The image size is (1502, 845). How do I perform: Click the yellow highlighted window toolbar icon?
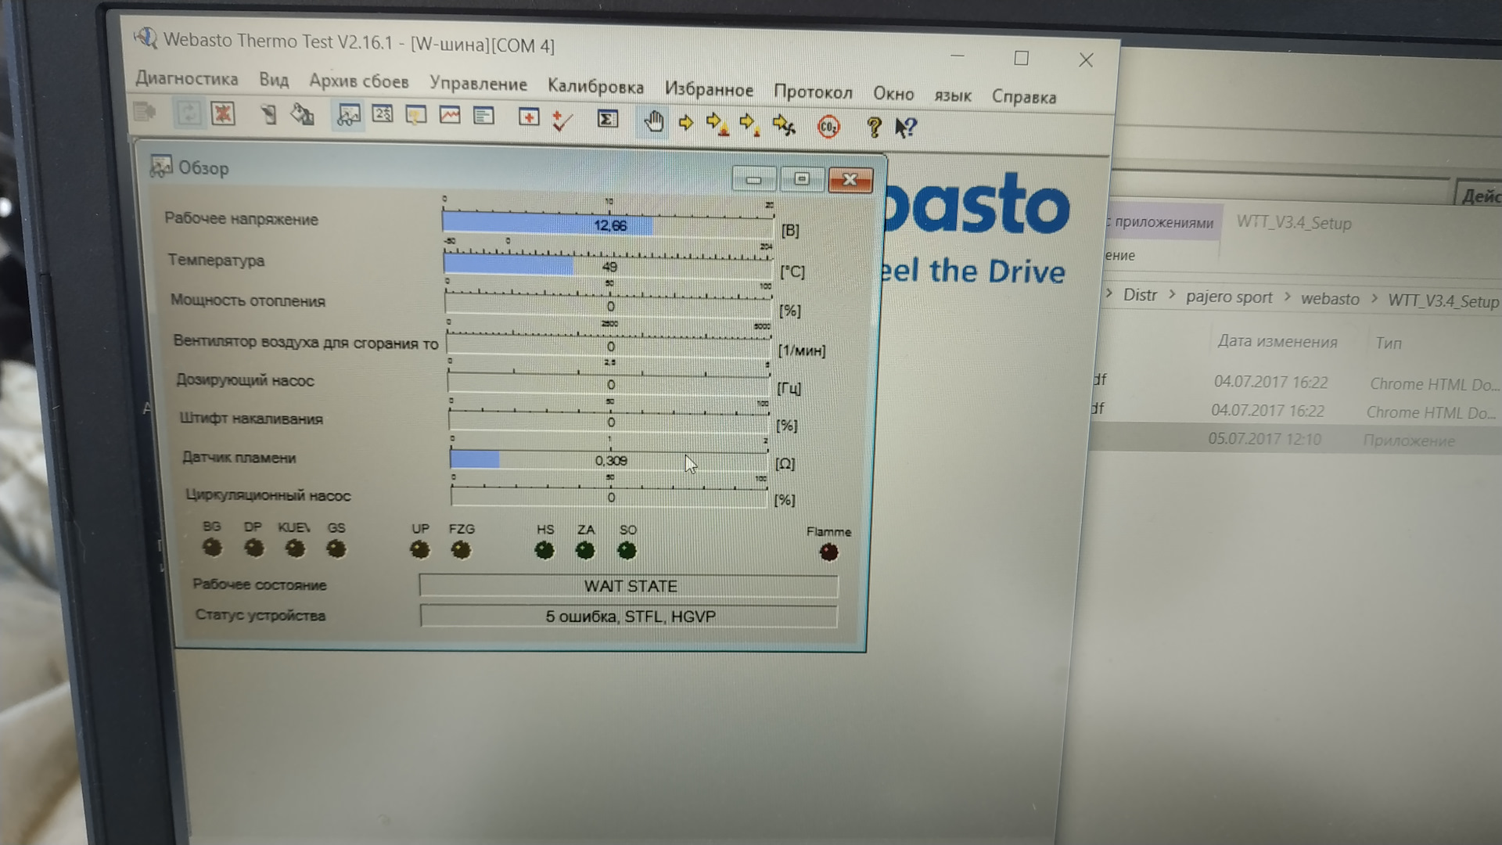[x=416, y=116]
